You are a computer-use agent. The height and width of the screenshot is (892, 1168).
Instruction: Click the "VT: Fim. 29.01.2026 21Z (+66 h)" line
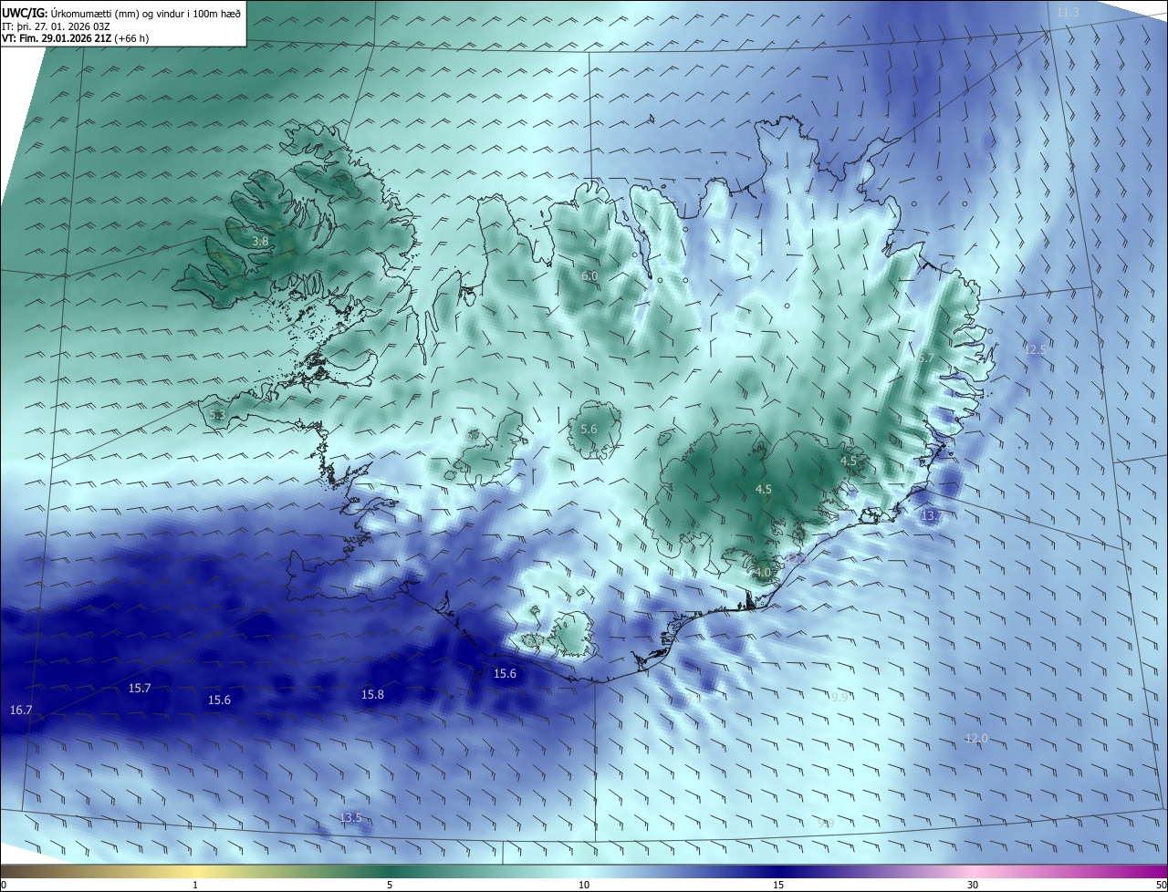(75, 38)
